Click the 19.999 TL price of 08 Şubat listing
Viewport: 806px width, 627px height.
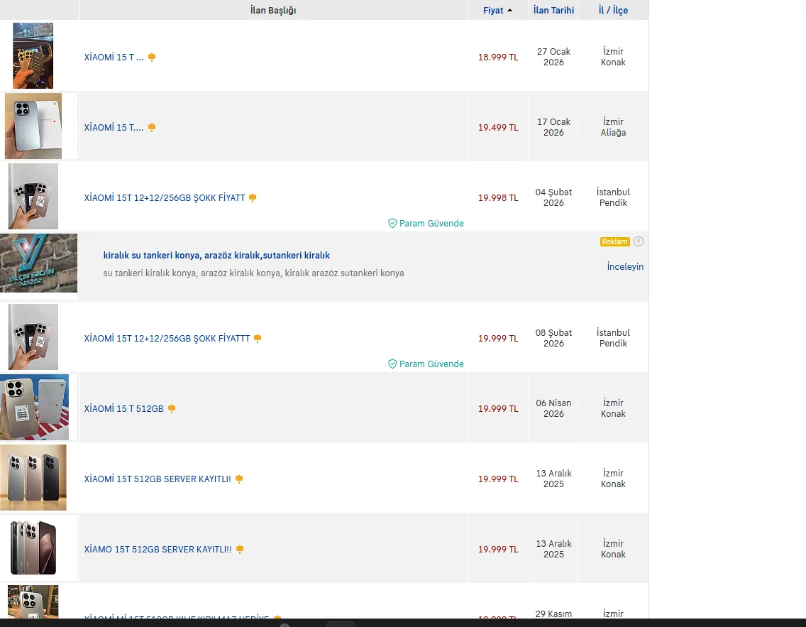pyautogui.click(x=498, y=339)
